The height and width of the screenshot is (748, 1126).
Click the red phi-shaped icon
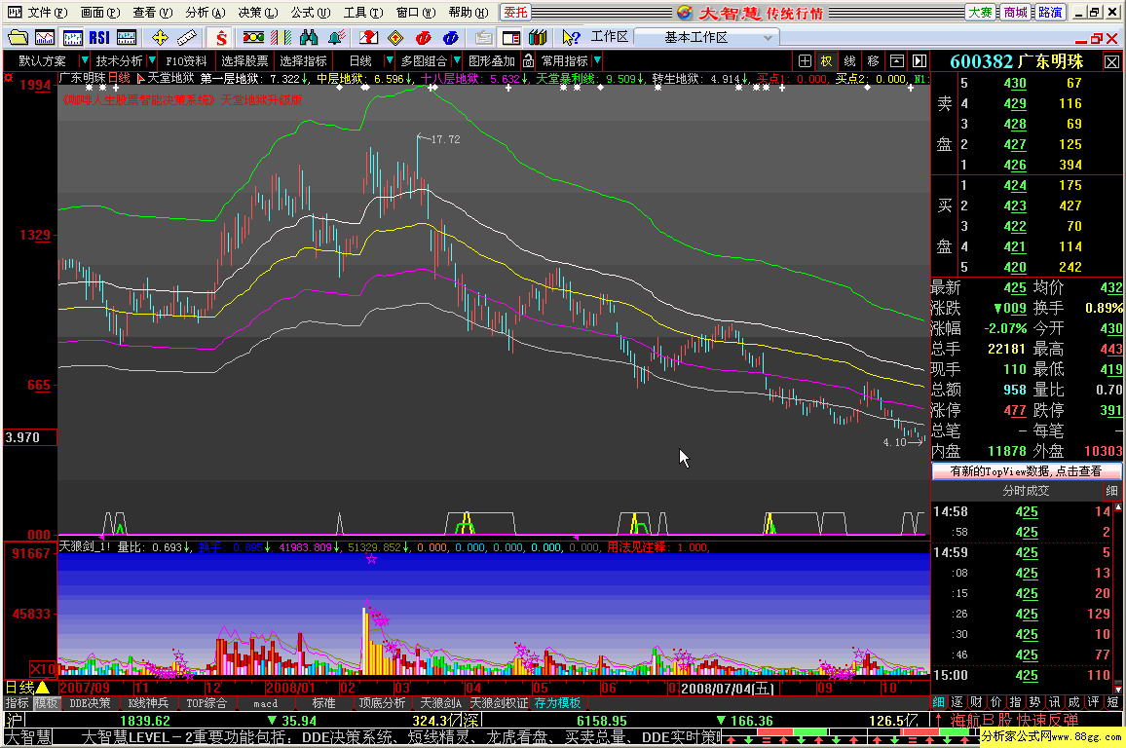[424, 37]
